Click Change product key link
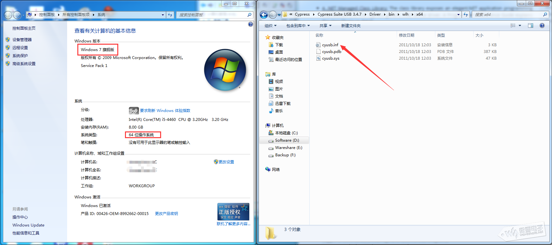The image size is (552, 245). click(x=167, y=213)
